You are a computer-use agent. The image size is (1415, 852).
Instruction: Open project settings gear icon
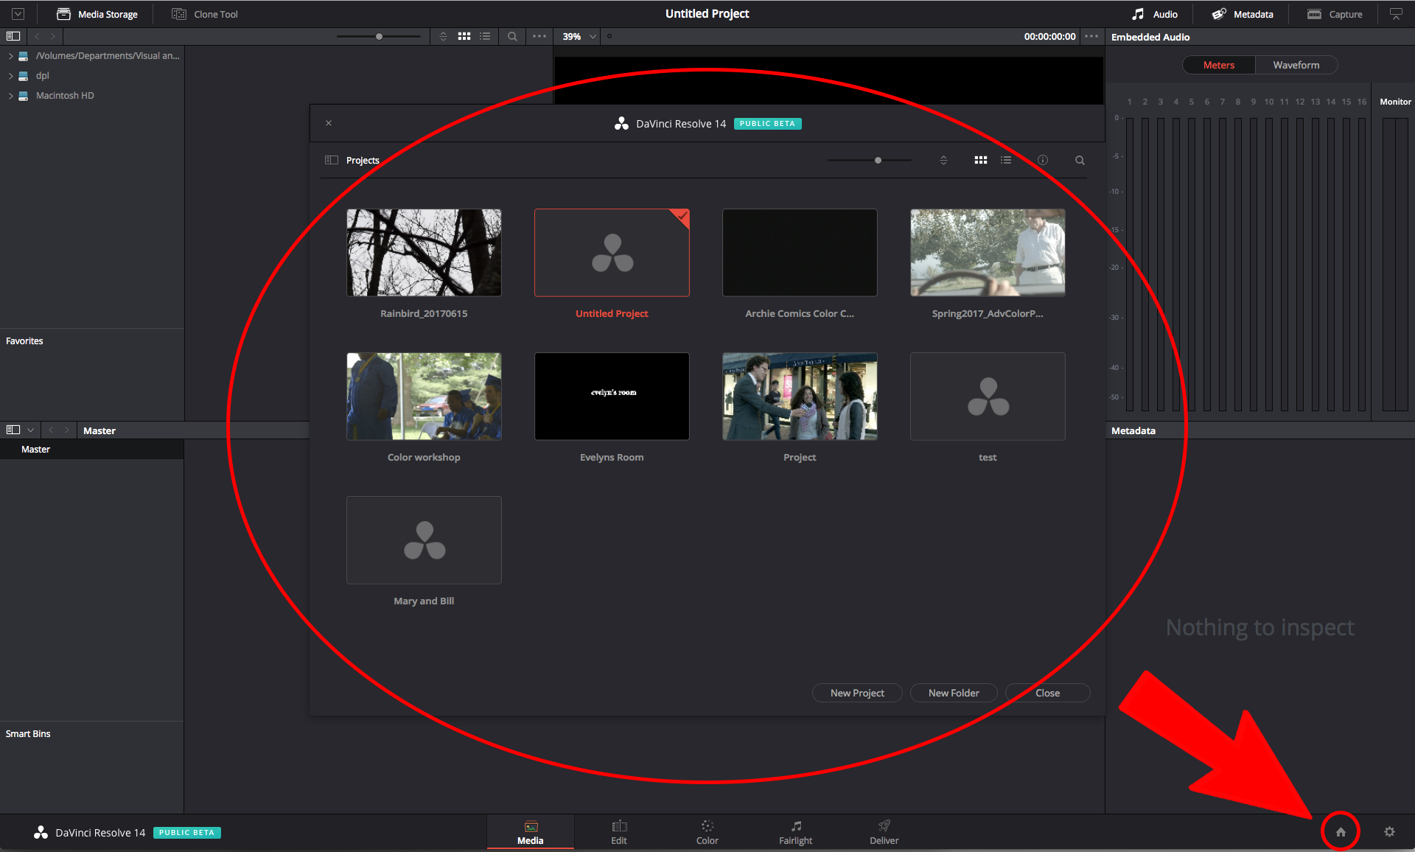pos(1389,832)
